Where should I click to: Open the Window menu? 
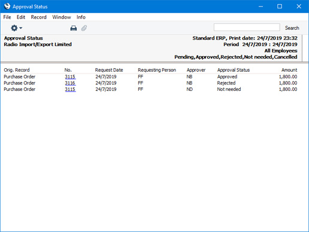tap(62, 17)
